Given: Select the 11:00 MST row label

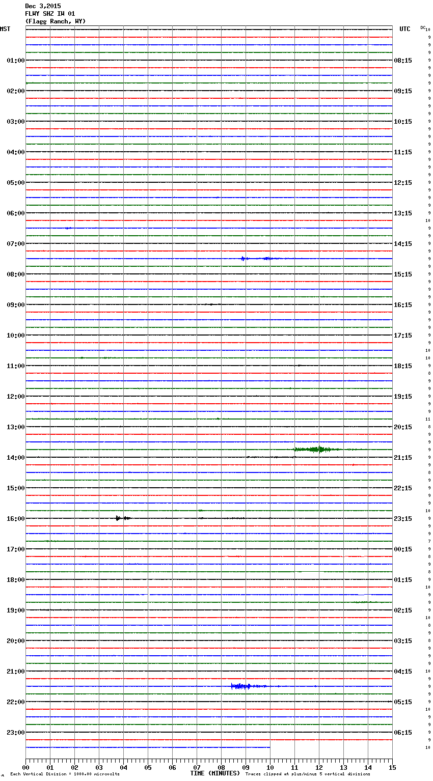Looking at the screenshot, I should tap(16, 366).
